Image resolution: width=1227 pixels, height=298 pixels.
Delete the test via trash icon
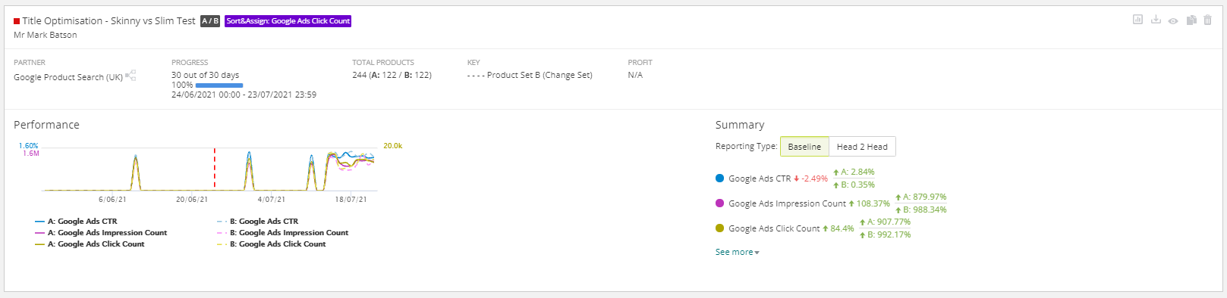pos(1208,20)
